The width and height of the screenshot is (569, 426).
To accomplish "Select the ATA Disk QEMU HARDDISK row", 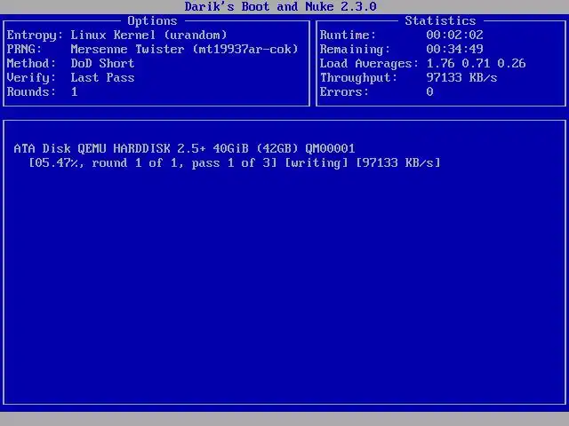I will click(x=184, y=148).
